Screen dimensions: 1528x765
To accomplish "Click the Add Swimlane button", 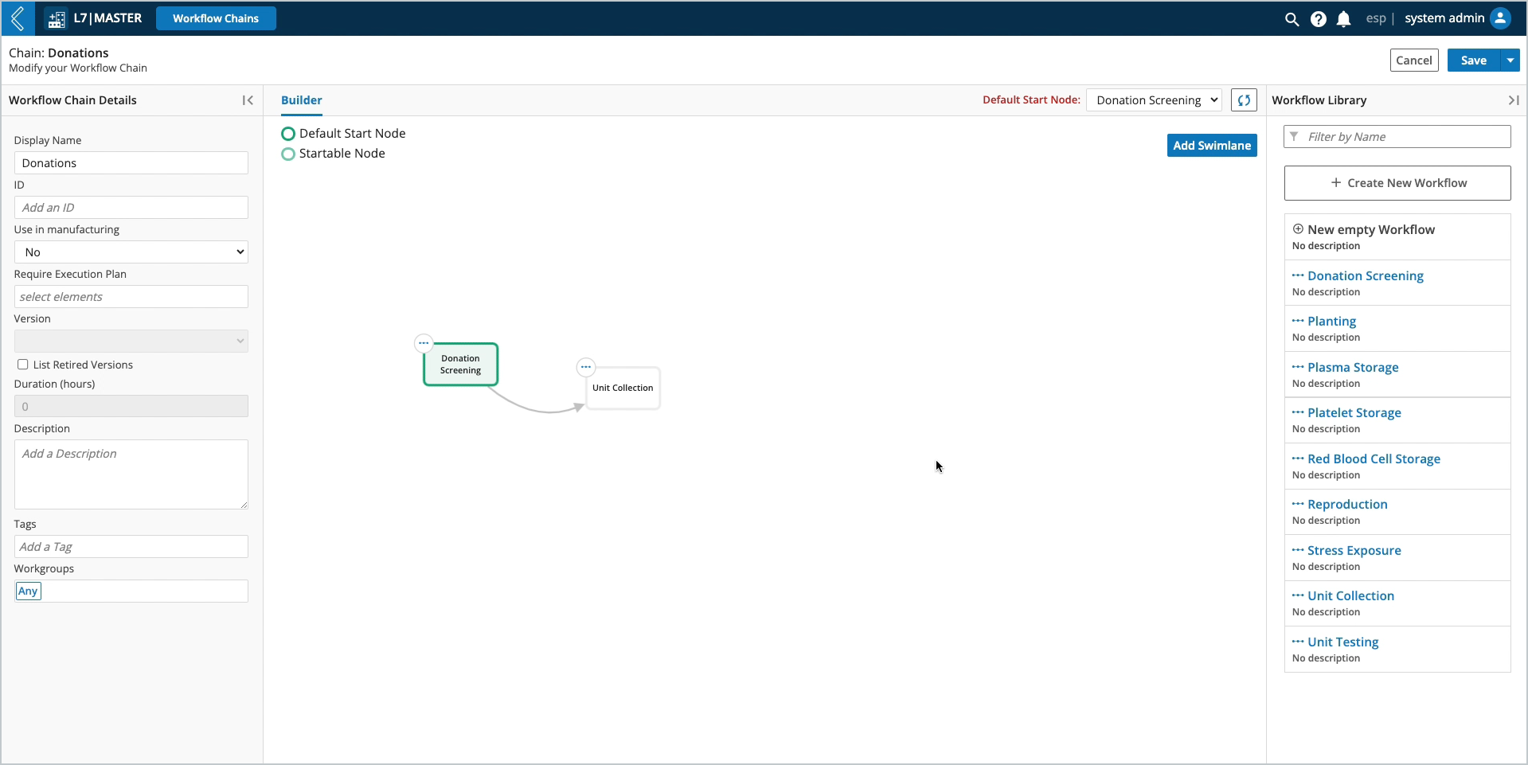I will (1212, 146).
